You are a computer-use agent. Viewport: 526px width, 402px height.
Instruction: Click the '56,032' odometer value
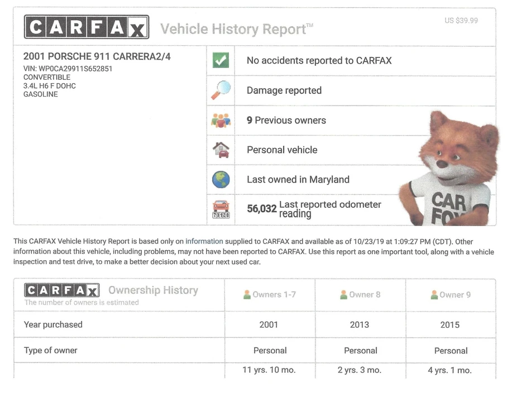(262, 209)
